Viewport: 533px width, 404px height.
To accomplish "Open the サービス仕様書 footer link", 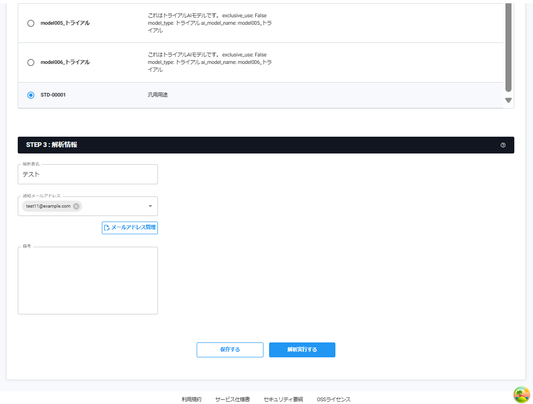I will [x=232, y=399].
